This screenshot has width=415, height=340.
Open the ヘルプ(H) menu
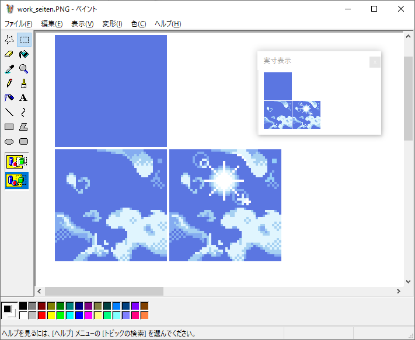168,24
